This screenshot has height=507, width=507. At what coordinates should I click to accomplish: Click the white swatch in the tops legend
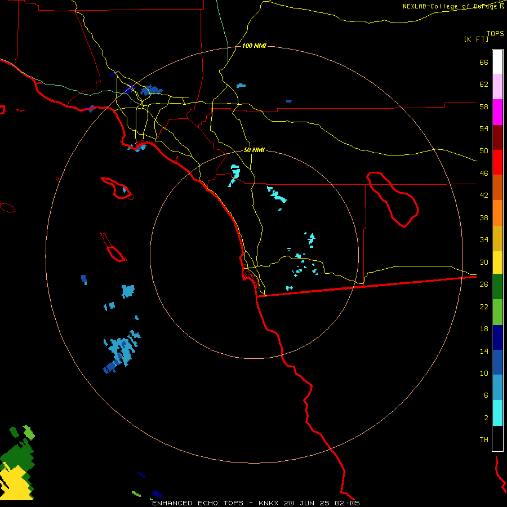[497, 62]
